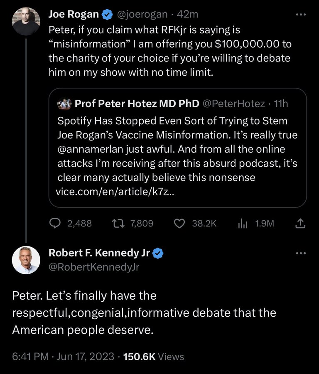The image size is (319, 374).
Task: View analytics icon showing 1.9M views
Action: tap(243, 224)
